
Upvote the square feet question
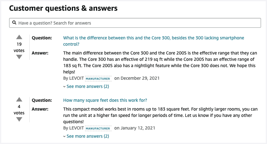pos(19,100)
